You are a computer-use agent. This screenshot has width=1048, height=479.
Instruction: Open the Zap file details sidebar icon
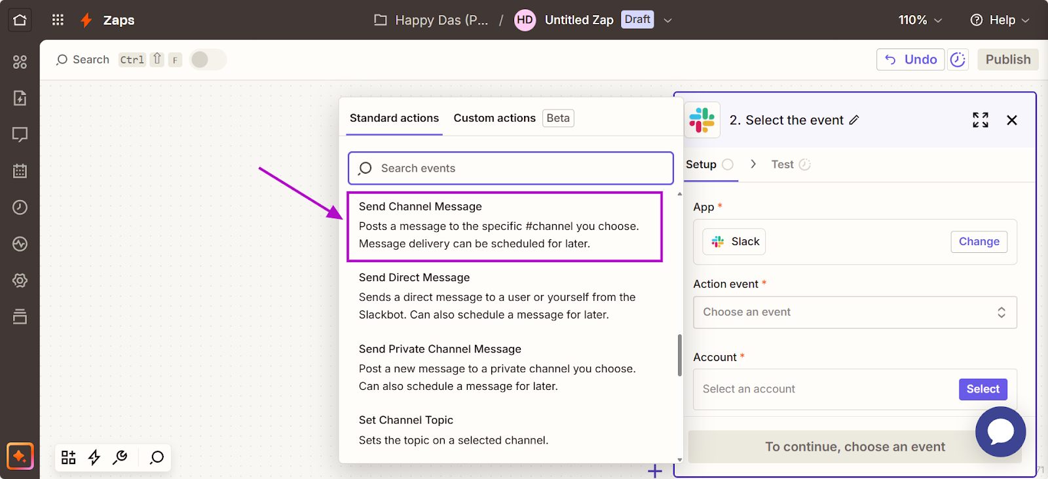pos(20,98)
